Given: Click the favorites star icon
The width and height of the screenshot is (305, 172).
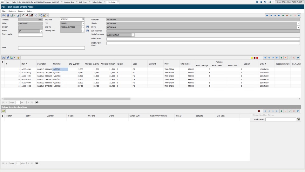Looking at the screenshot, I should pyautogui.click(x=261, y=2).
